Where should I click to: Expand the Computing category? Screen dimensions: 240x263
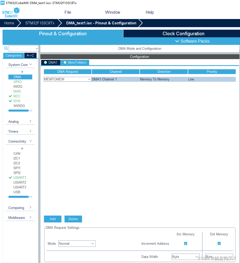[x=20, y=208]
